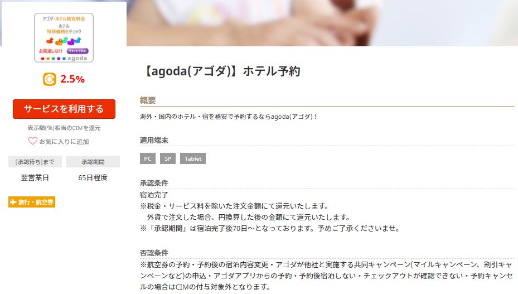Click the colorful ducks in agoda banner

coord(64,41)
